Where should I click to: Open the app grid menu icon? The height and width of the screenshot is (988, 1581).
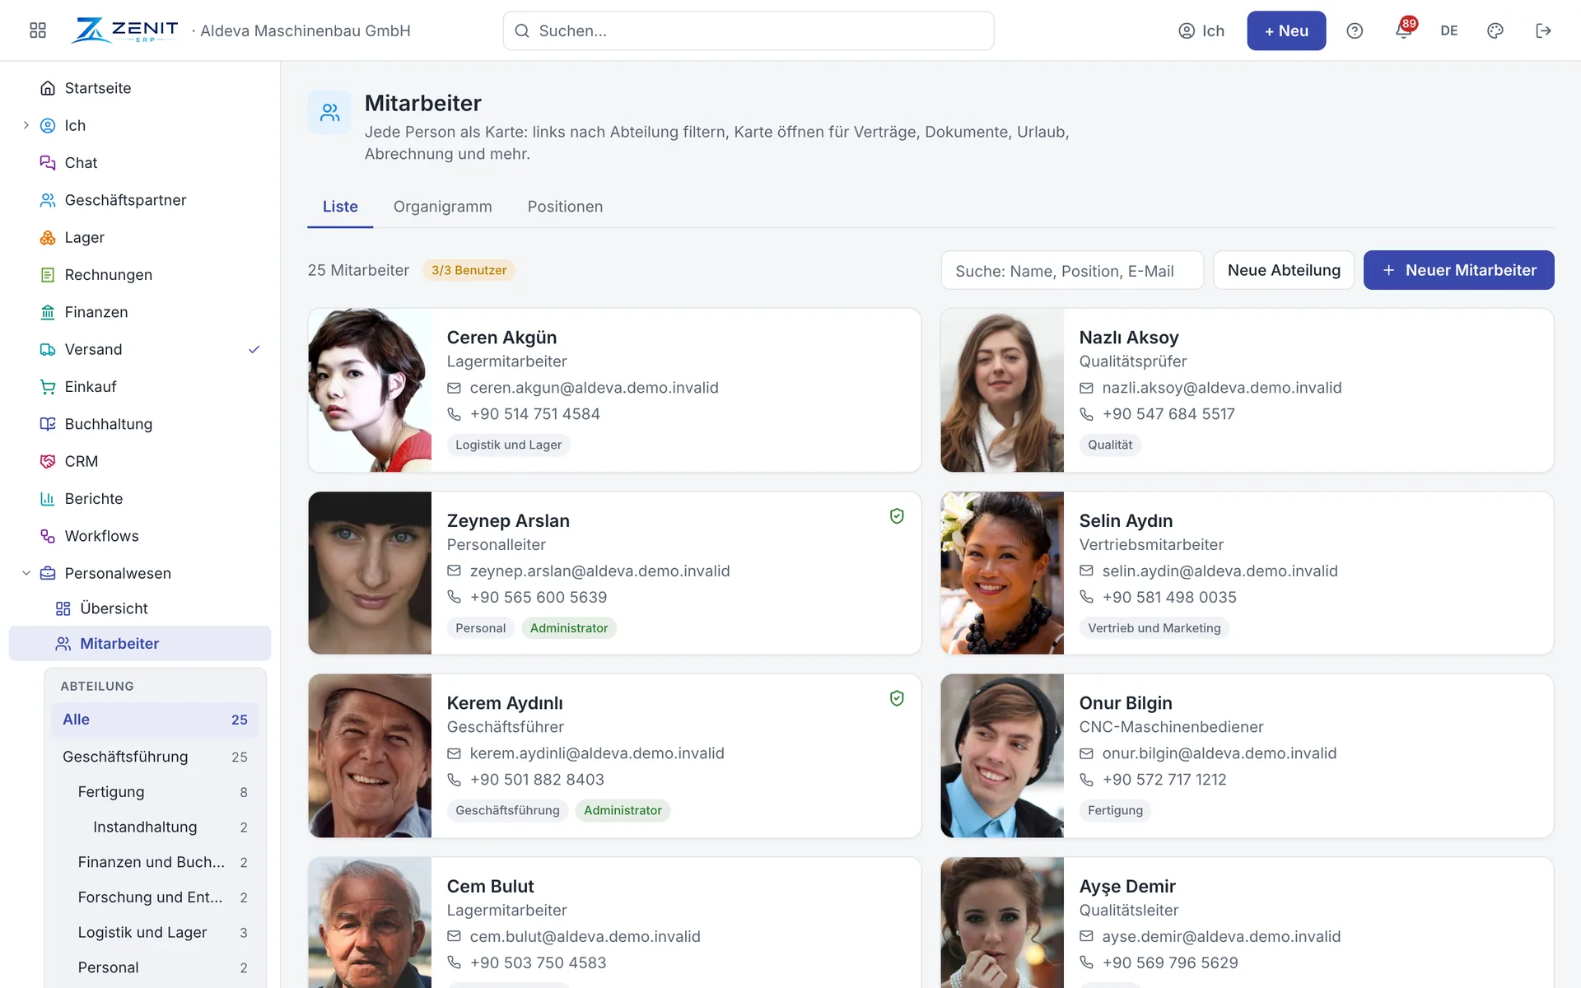pos(38,30)
